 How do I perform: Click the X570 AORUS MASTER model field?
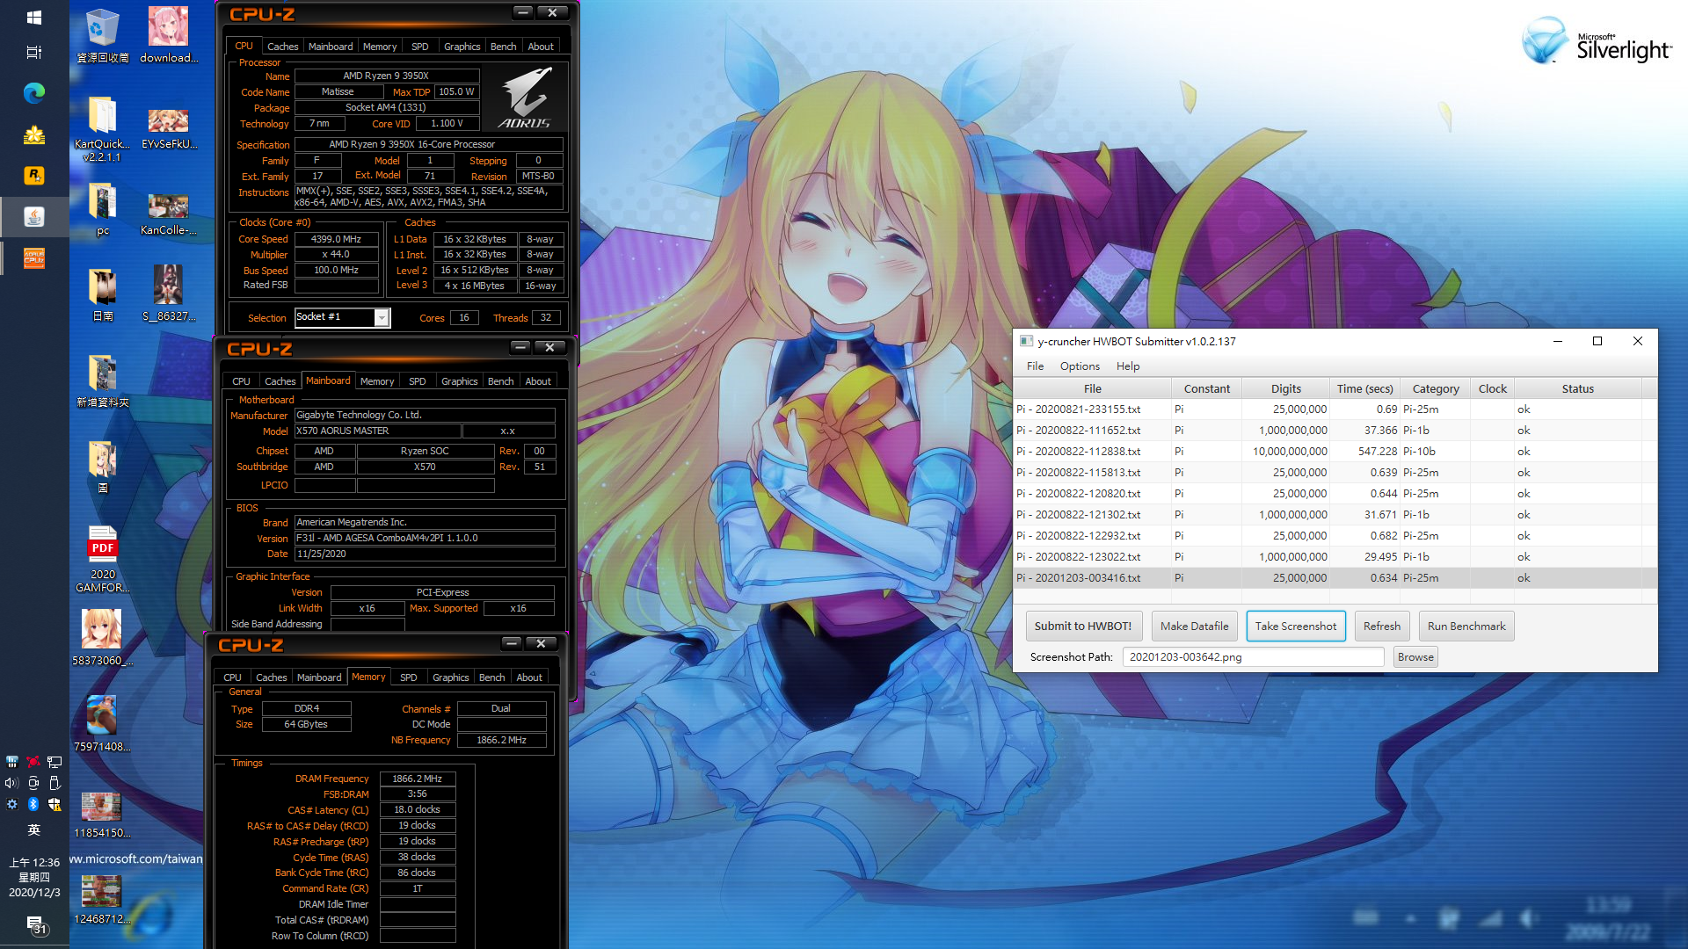click(377, 431)
